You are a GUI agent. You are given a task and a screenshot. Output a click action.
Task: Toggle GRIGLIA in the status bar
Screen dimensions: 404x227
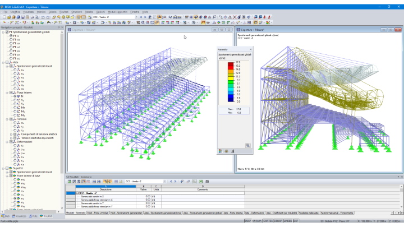point(256,221)
